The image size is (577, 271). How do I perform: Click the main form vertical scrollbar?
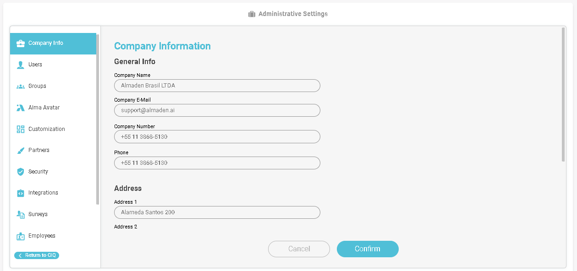coord(563,94)
